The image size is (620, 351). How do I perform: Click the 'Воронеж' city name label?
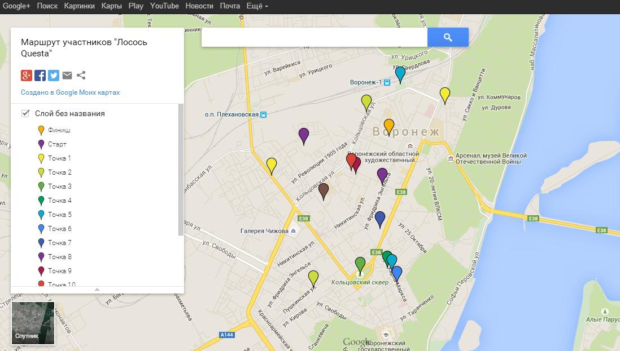[405, 132]
